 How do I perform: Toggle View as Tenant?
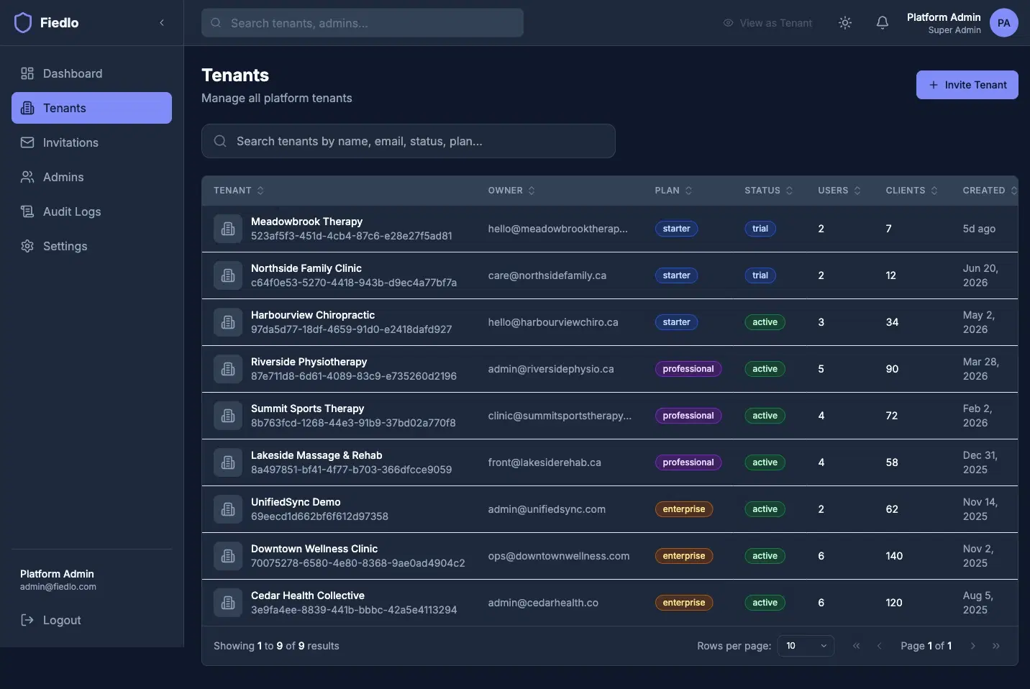767,23
